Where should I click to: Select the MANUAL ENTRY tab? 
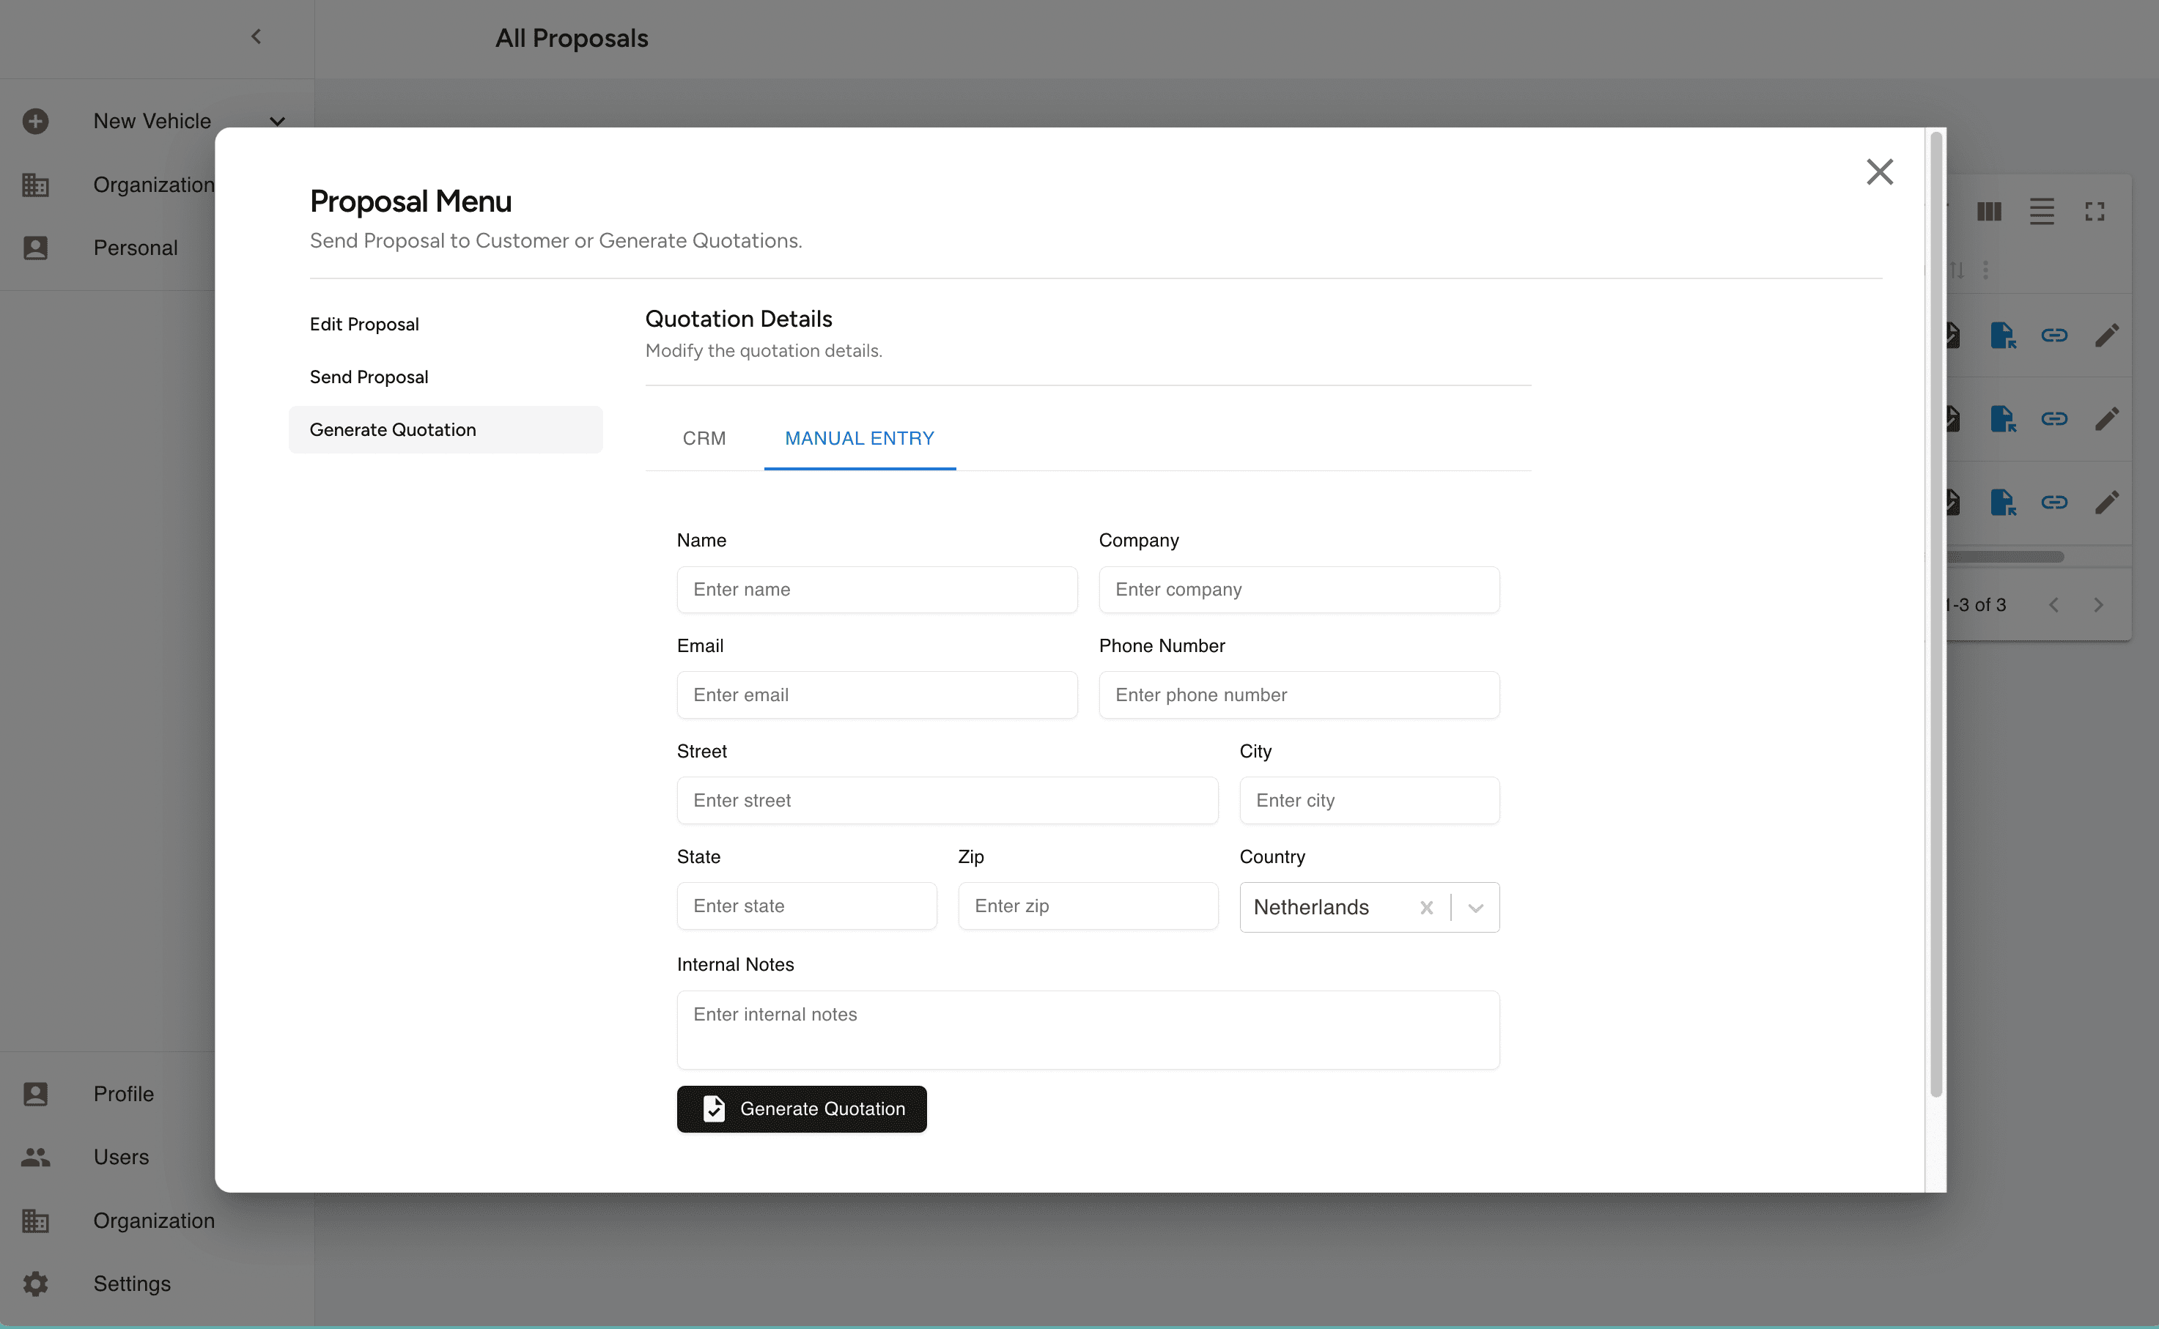(859, 437)
